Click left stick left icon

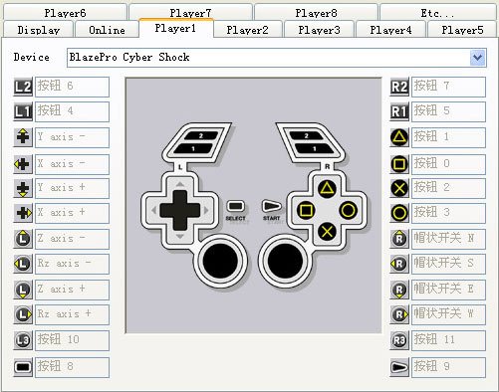point(23,264)
